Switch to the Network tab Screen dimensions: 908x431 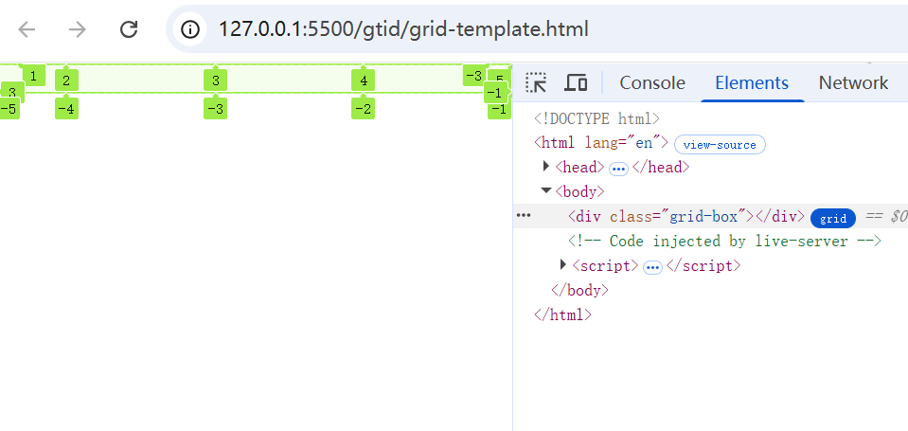tap(853, 82)
